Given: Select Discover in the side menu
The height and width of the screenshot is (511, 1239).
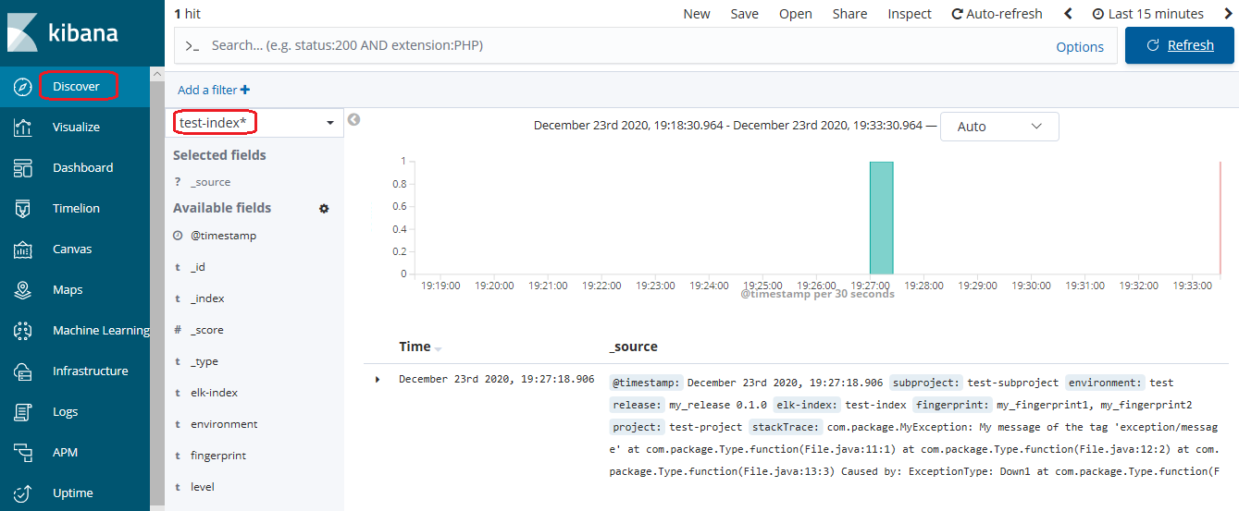Looking at the screenshot, I should pyautogui.click(x=76, y=86).
